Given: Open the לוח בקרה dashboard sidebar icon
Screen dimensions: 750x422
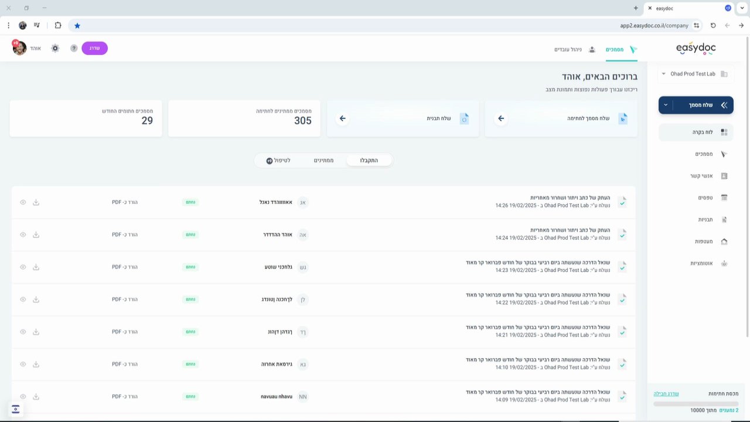Looking at the screenshot, I should click(724, 132).
